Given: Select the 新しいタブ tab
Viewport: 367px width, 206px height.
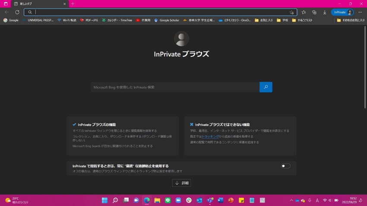Looking at the screenshot, I should (x=40, y=4).
